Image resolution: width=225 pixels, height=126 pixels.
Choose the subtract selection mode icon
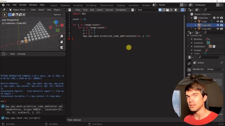pyautogui.click(x=17, y=15)
